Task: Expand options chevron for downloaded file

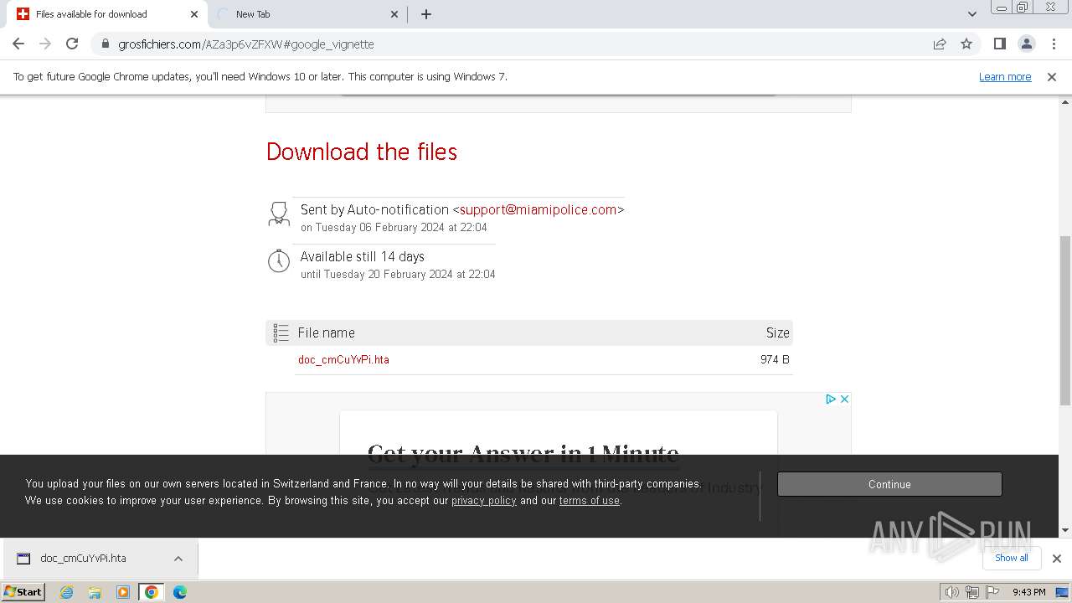Action: tap(178, 559)
